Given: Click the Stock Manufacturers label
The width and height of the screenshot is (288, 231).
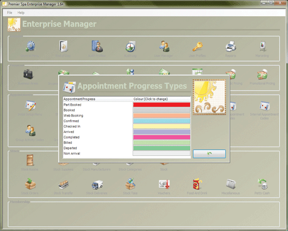Looking at the screenshot, I should 97,169.
